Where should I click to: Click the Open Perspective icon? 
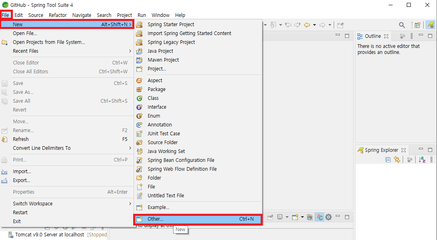[x=418, y=25]
